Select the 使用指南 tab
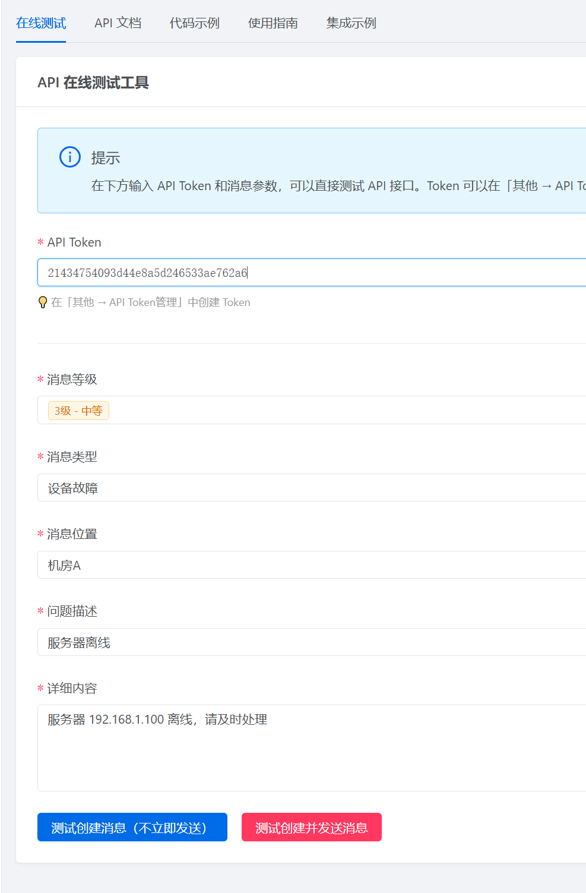This screenshot has height=893, width=586. pos(273,23)
